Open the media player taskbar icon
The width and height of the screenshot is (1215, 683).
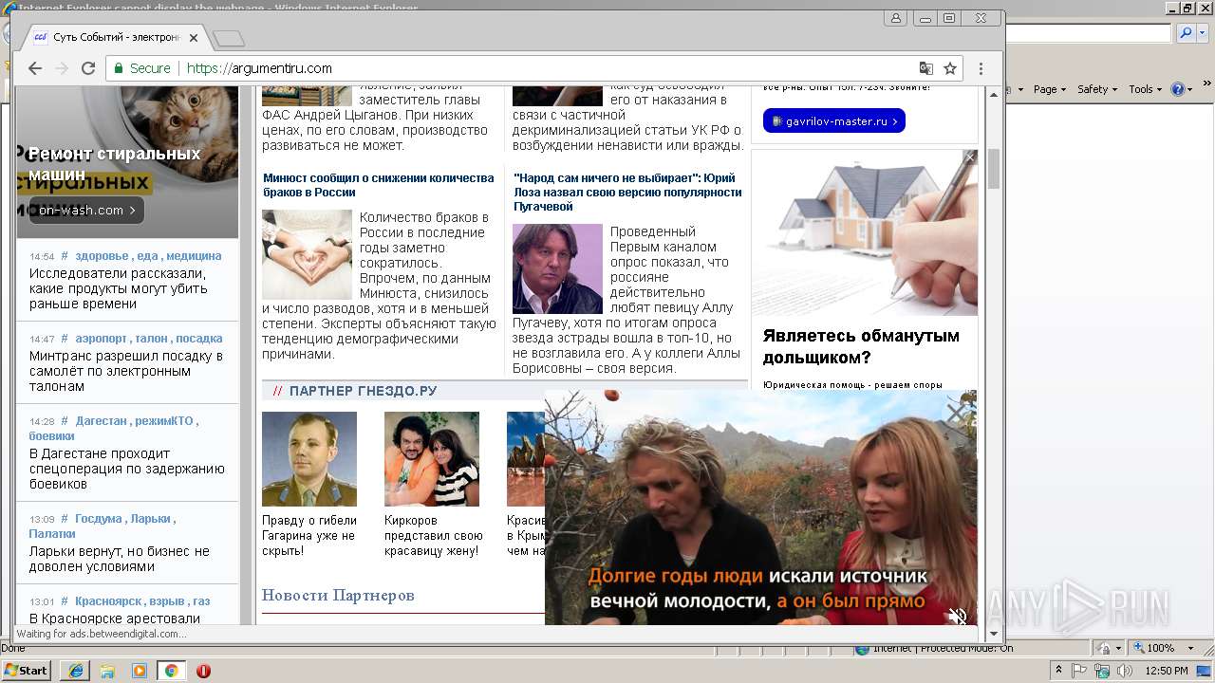[x=140, y=671]
